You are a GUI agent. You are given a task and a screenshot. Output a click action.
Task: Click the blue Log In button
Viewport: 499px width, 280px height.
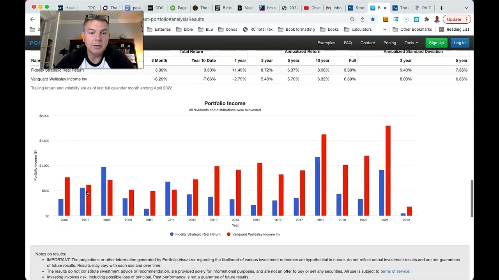click(460, 43)
